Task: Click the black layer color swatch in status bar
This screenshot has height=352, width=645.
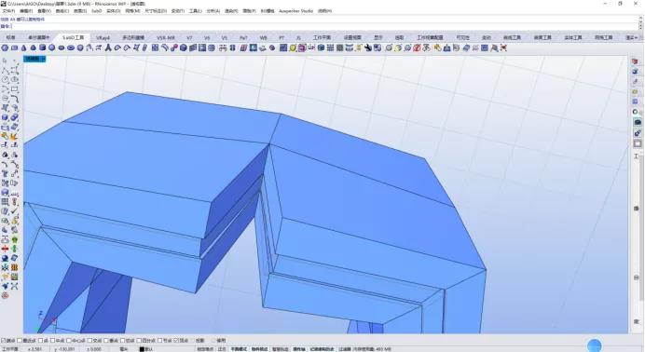Action: click(x=142, y=349)
